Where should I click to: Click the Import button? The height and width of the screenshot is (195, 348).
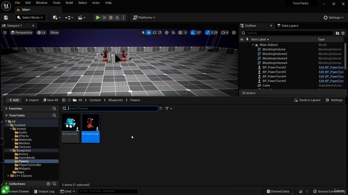pyautogui.click(x=32, y=100)
